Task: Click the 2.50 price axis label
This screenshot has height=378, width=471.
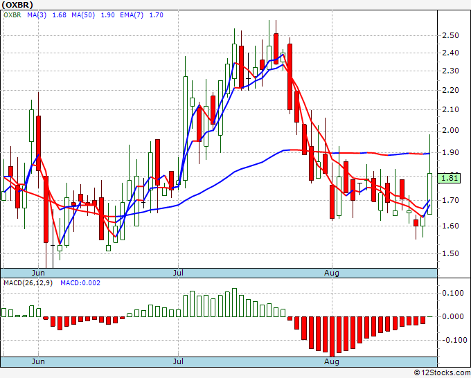Action: [451, 35]
